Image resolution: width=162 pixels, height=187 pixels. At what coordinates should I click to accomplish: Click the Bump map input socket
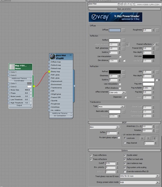[49, 71]
